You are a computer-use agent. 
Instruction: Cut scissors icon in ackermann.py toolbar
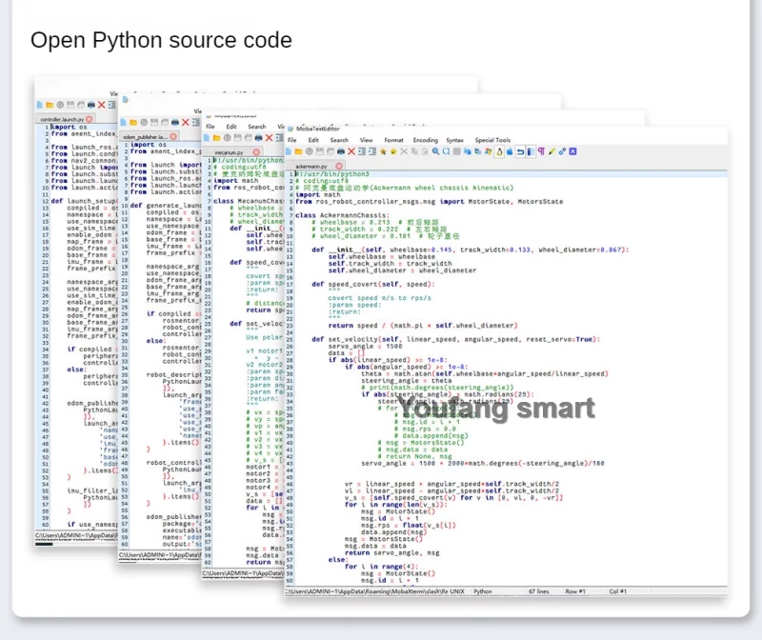click(404, 151)
